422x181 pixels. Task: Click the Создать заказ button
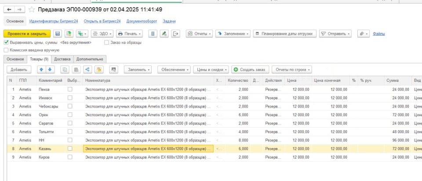pos(250,69)
